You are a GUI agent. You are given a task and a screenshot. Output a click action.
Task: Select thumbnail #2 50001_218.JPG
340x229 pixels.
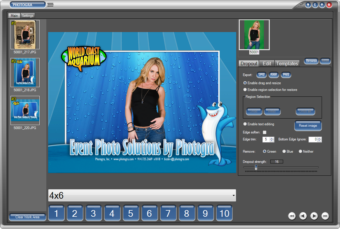point(25,73)
